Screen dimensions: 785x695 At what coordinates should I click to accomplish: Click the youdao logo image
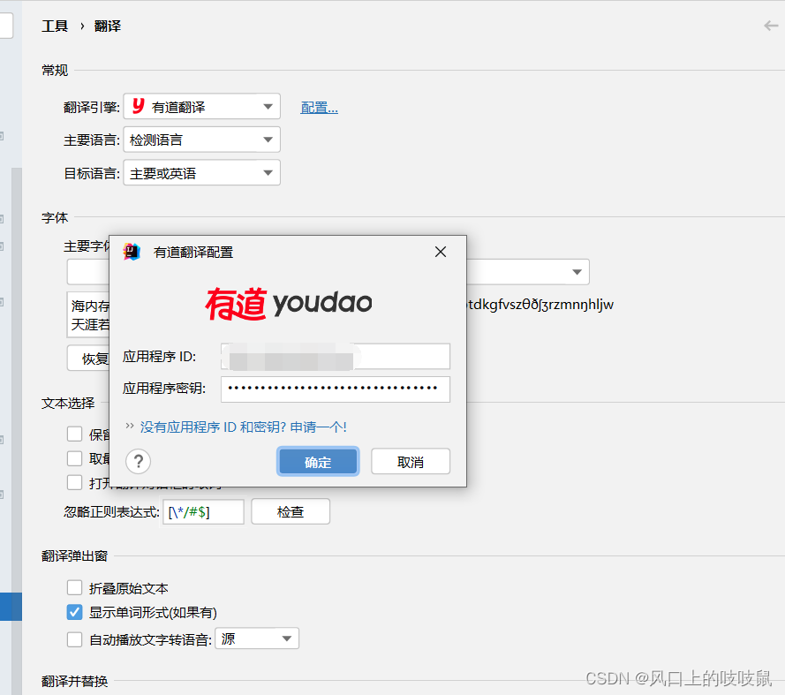(x=289, y=304)
